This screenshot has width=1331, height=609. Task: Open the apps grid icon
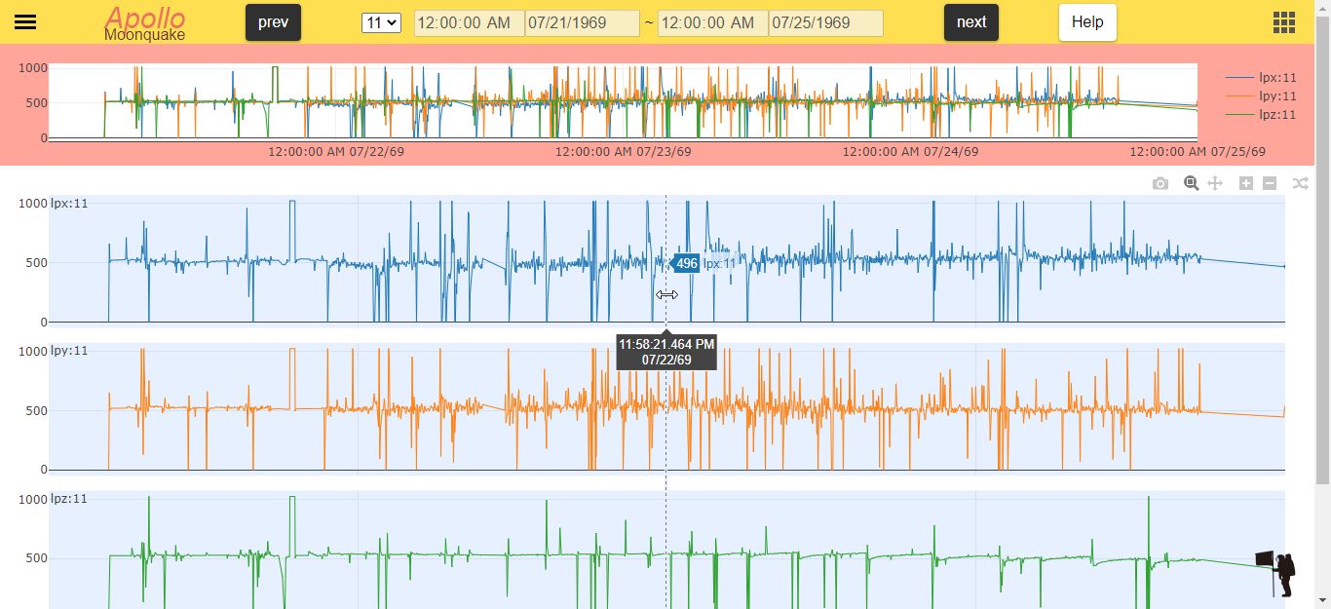click(x=1284, y=22)
